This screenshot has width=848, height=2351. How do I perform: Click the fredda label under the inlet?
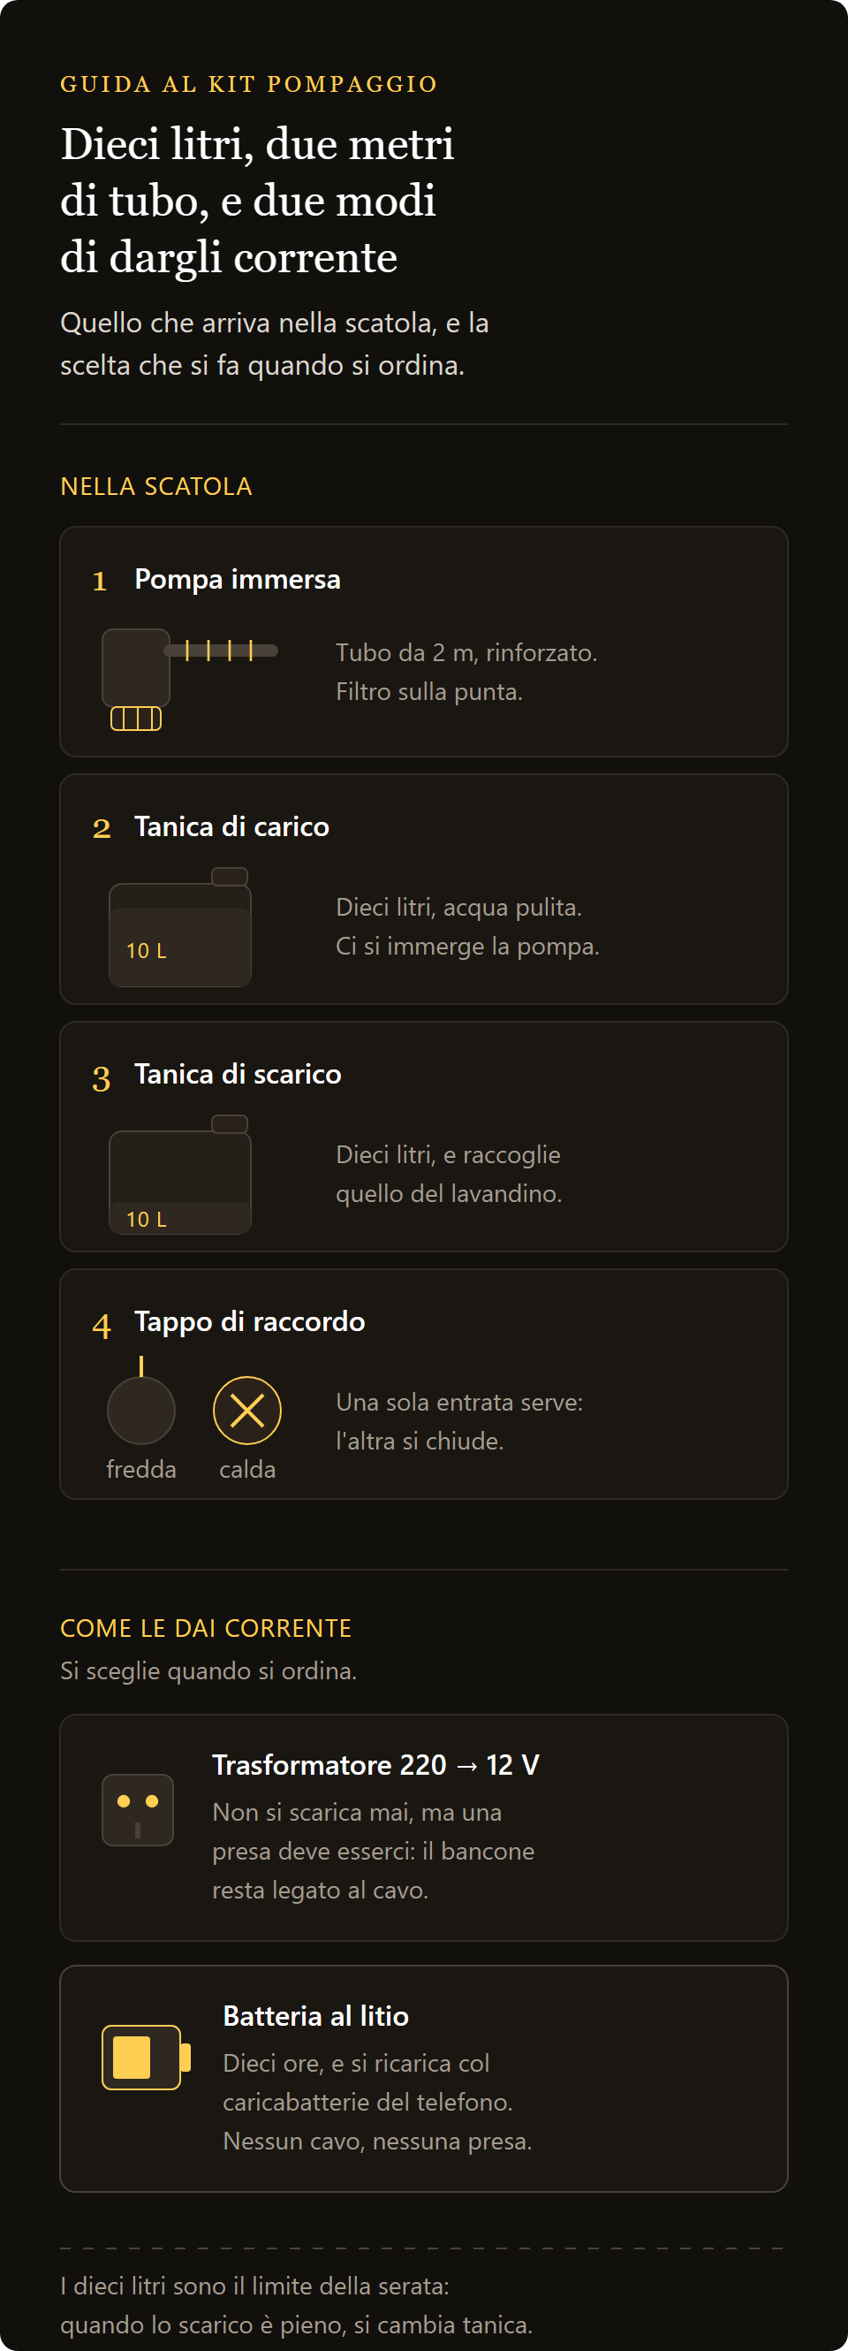141,1469
